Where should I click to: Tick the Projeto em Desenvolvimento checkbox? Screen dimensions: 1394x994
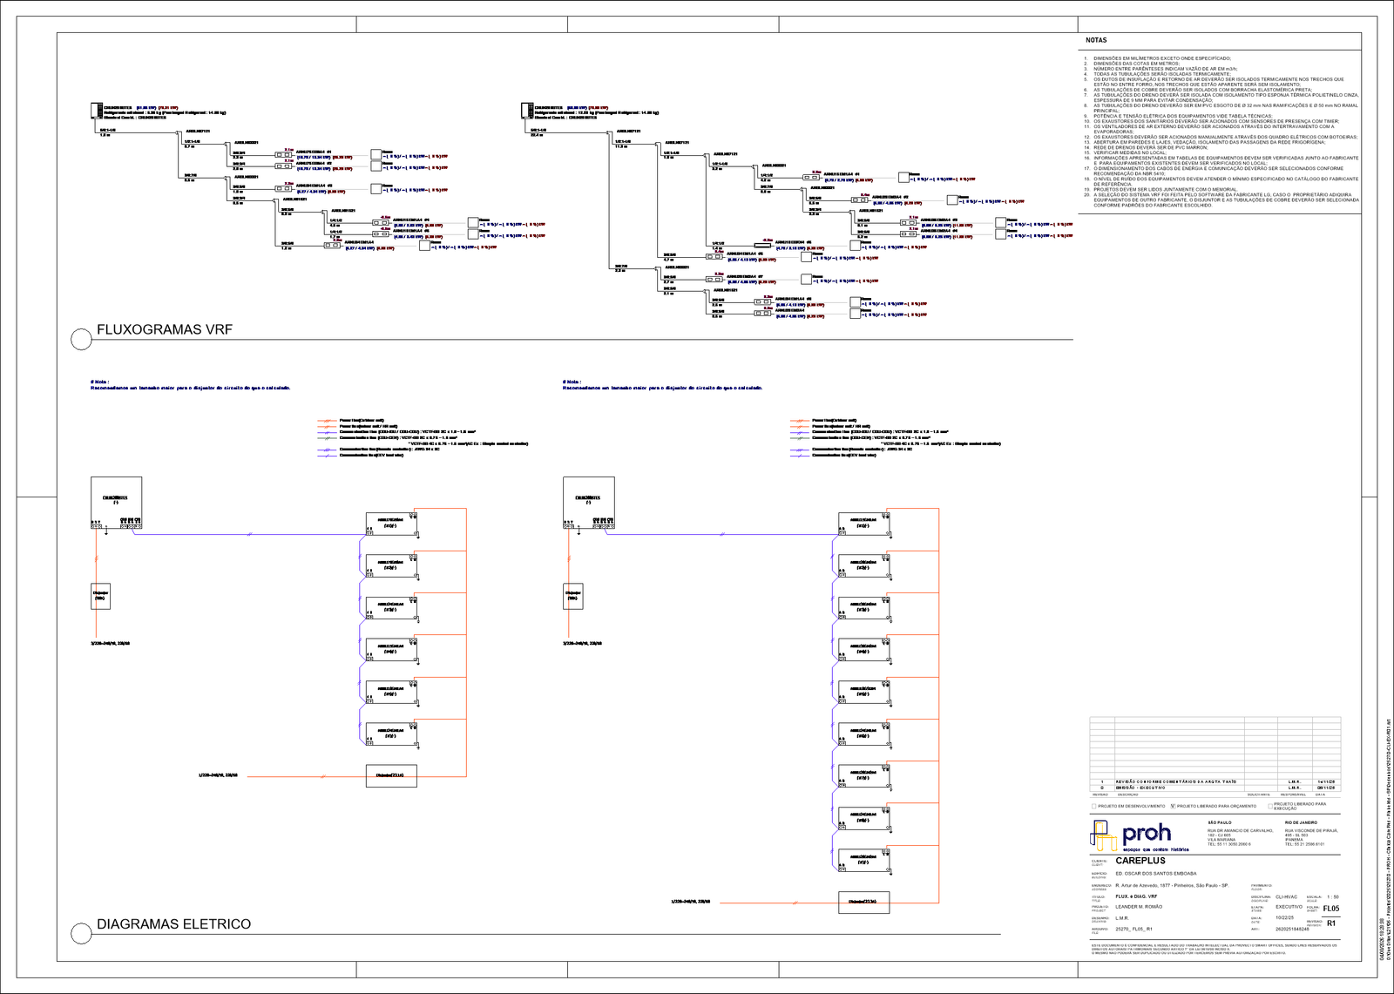click(x=1093, y=806)
